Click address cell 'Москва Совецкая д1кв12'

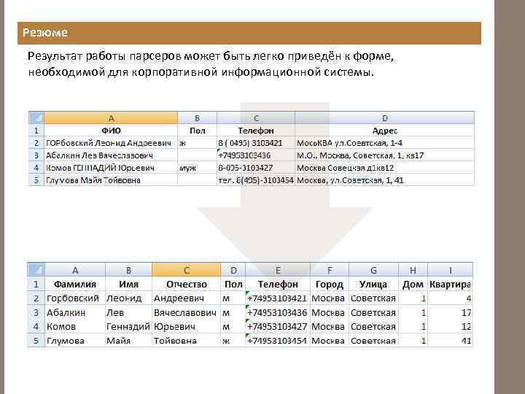385,168
